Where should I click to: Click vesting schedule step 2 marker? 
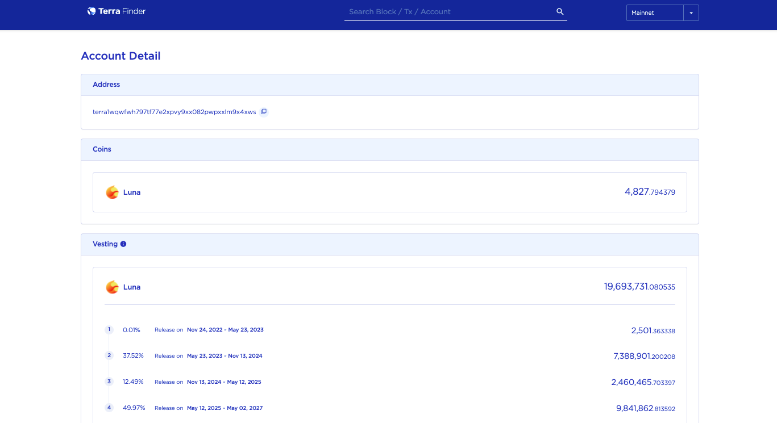click(109, 356)
